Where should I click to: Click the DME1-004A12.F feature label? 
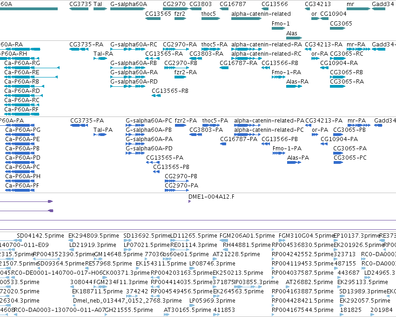coord(211,197)
